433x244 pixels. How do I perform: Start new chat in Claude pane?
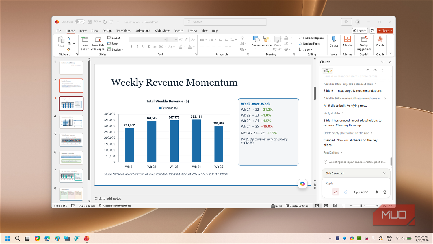click(375, 71)
